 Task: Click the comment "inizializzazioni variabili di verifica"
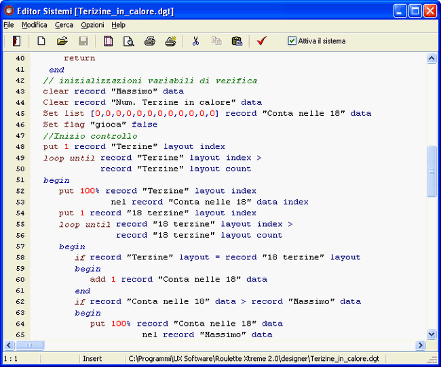click(x=158, y=81)
